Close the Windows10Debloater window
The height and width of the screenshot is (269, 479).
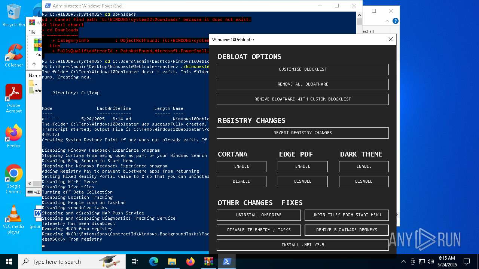click(x=390, y=39)
